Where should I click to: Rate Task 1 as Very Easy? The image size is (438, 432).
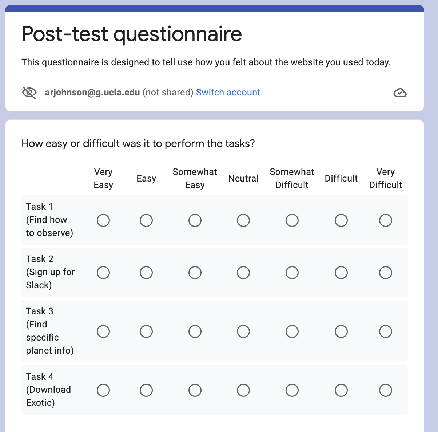[x=103, y=220]
